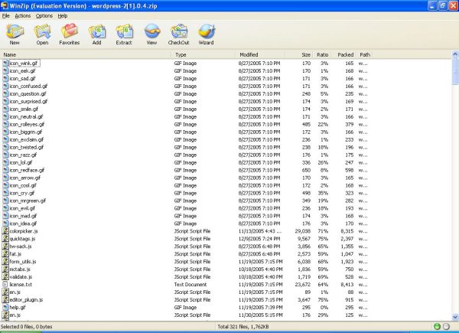The image size is (459, 333).
Task: Click the WinZip title bar app icon
Action: click(x=5, y=5)
